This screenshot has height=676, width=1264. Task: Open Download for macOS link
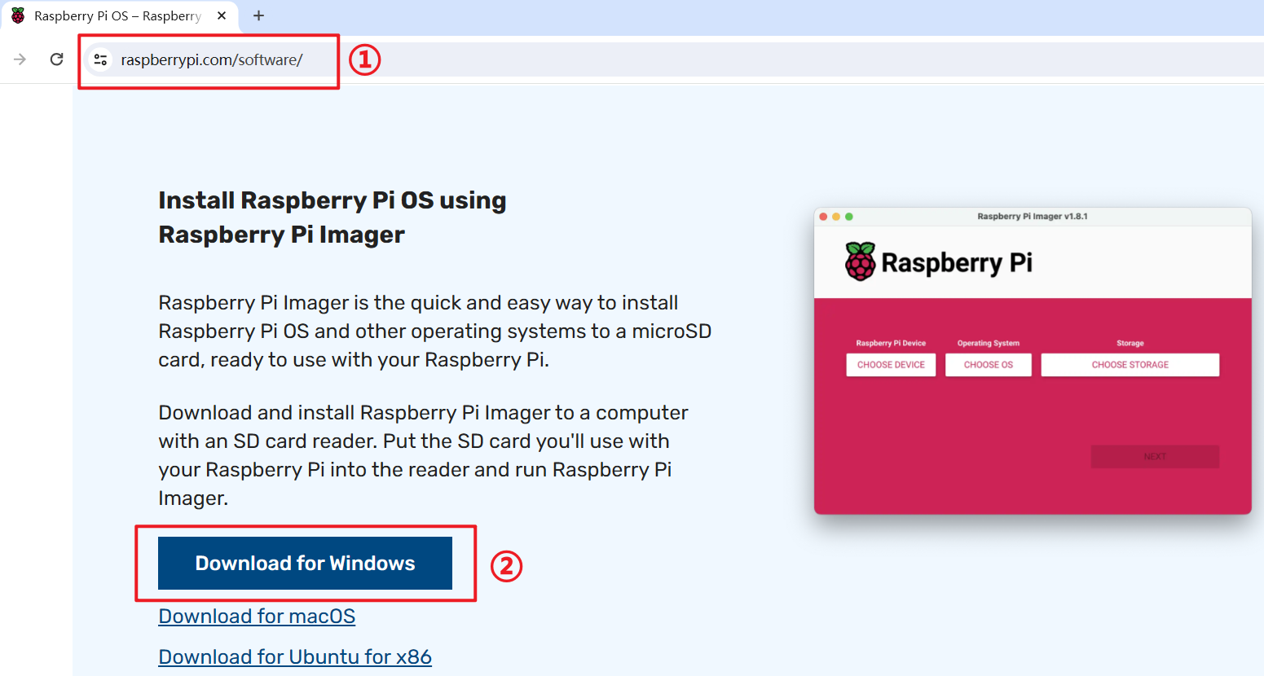click(257, 617)
